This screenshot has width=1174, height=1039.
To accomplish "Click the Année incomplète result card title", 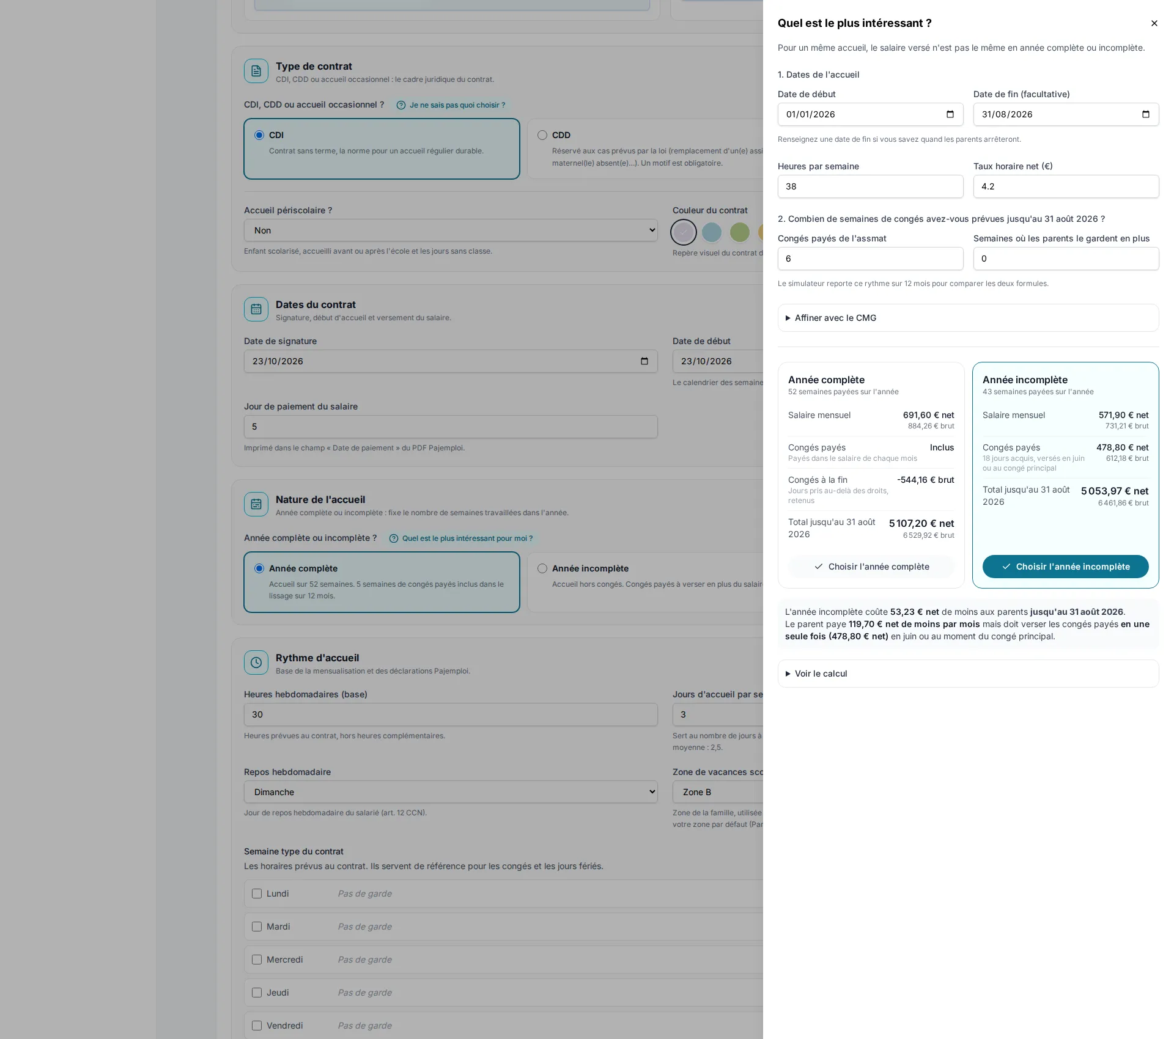I will pos(1025,380).
